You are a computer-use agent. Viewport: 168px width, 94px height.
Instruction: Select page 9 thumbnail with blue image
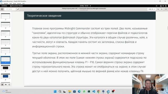point(6,76)
